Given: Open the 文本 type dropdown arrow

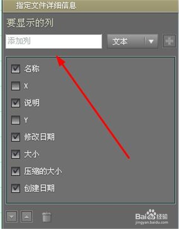Looking at the screenshot, I should pyautogui.click(x=151, y=42).
